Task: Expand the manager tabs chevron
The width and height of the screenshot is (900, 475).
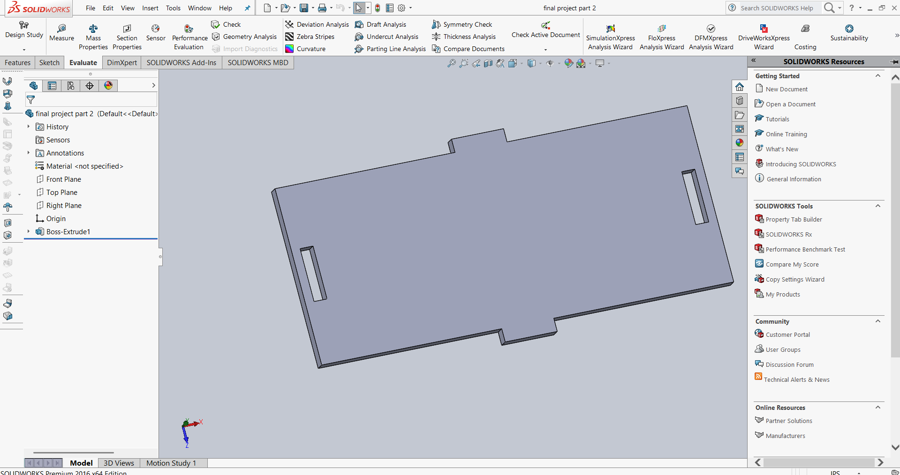Action: pyautogui.click(x=153, y=85)
